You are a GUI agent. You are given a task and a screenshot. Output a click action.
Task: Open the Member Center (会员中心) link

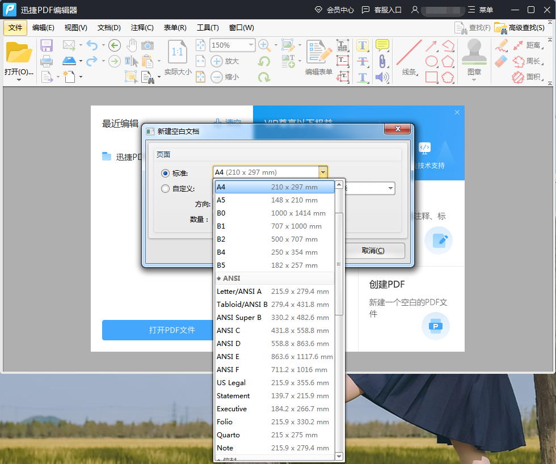click(334, 10)
